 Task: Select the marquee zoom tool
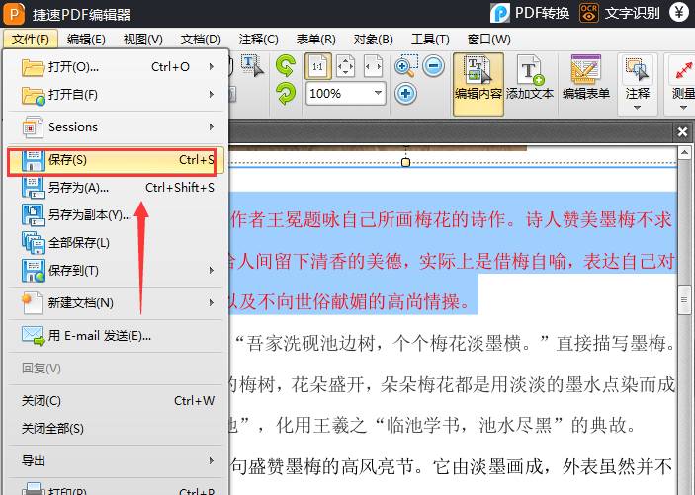(x=405, y=66)
